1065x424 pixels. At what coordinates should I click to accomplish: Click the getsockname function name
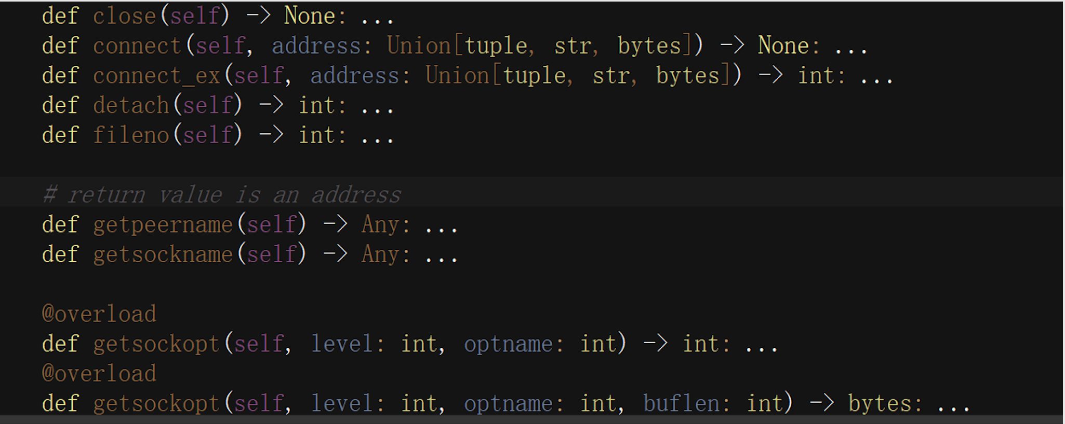point(163,255)
